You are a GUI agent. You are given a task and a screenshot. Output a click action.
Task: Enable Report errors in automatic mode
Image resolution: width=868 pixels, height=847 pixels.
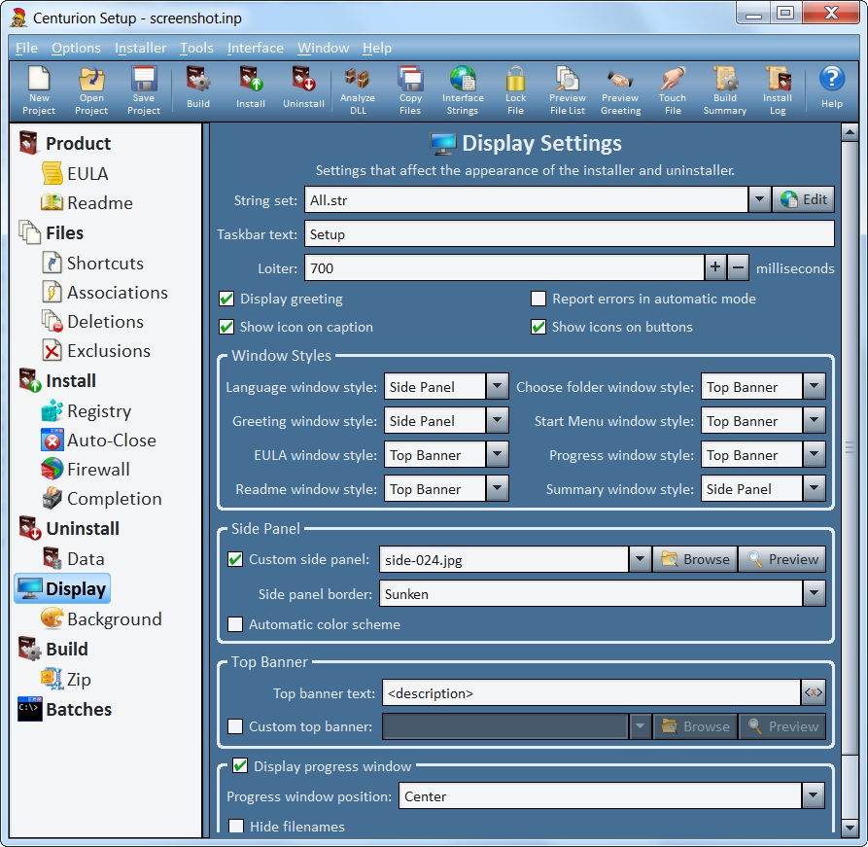[x=538, y=299]
